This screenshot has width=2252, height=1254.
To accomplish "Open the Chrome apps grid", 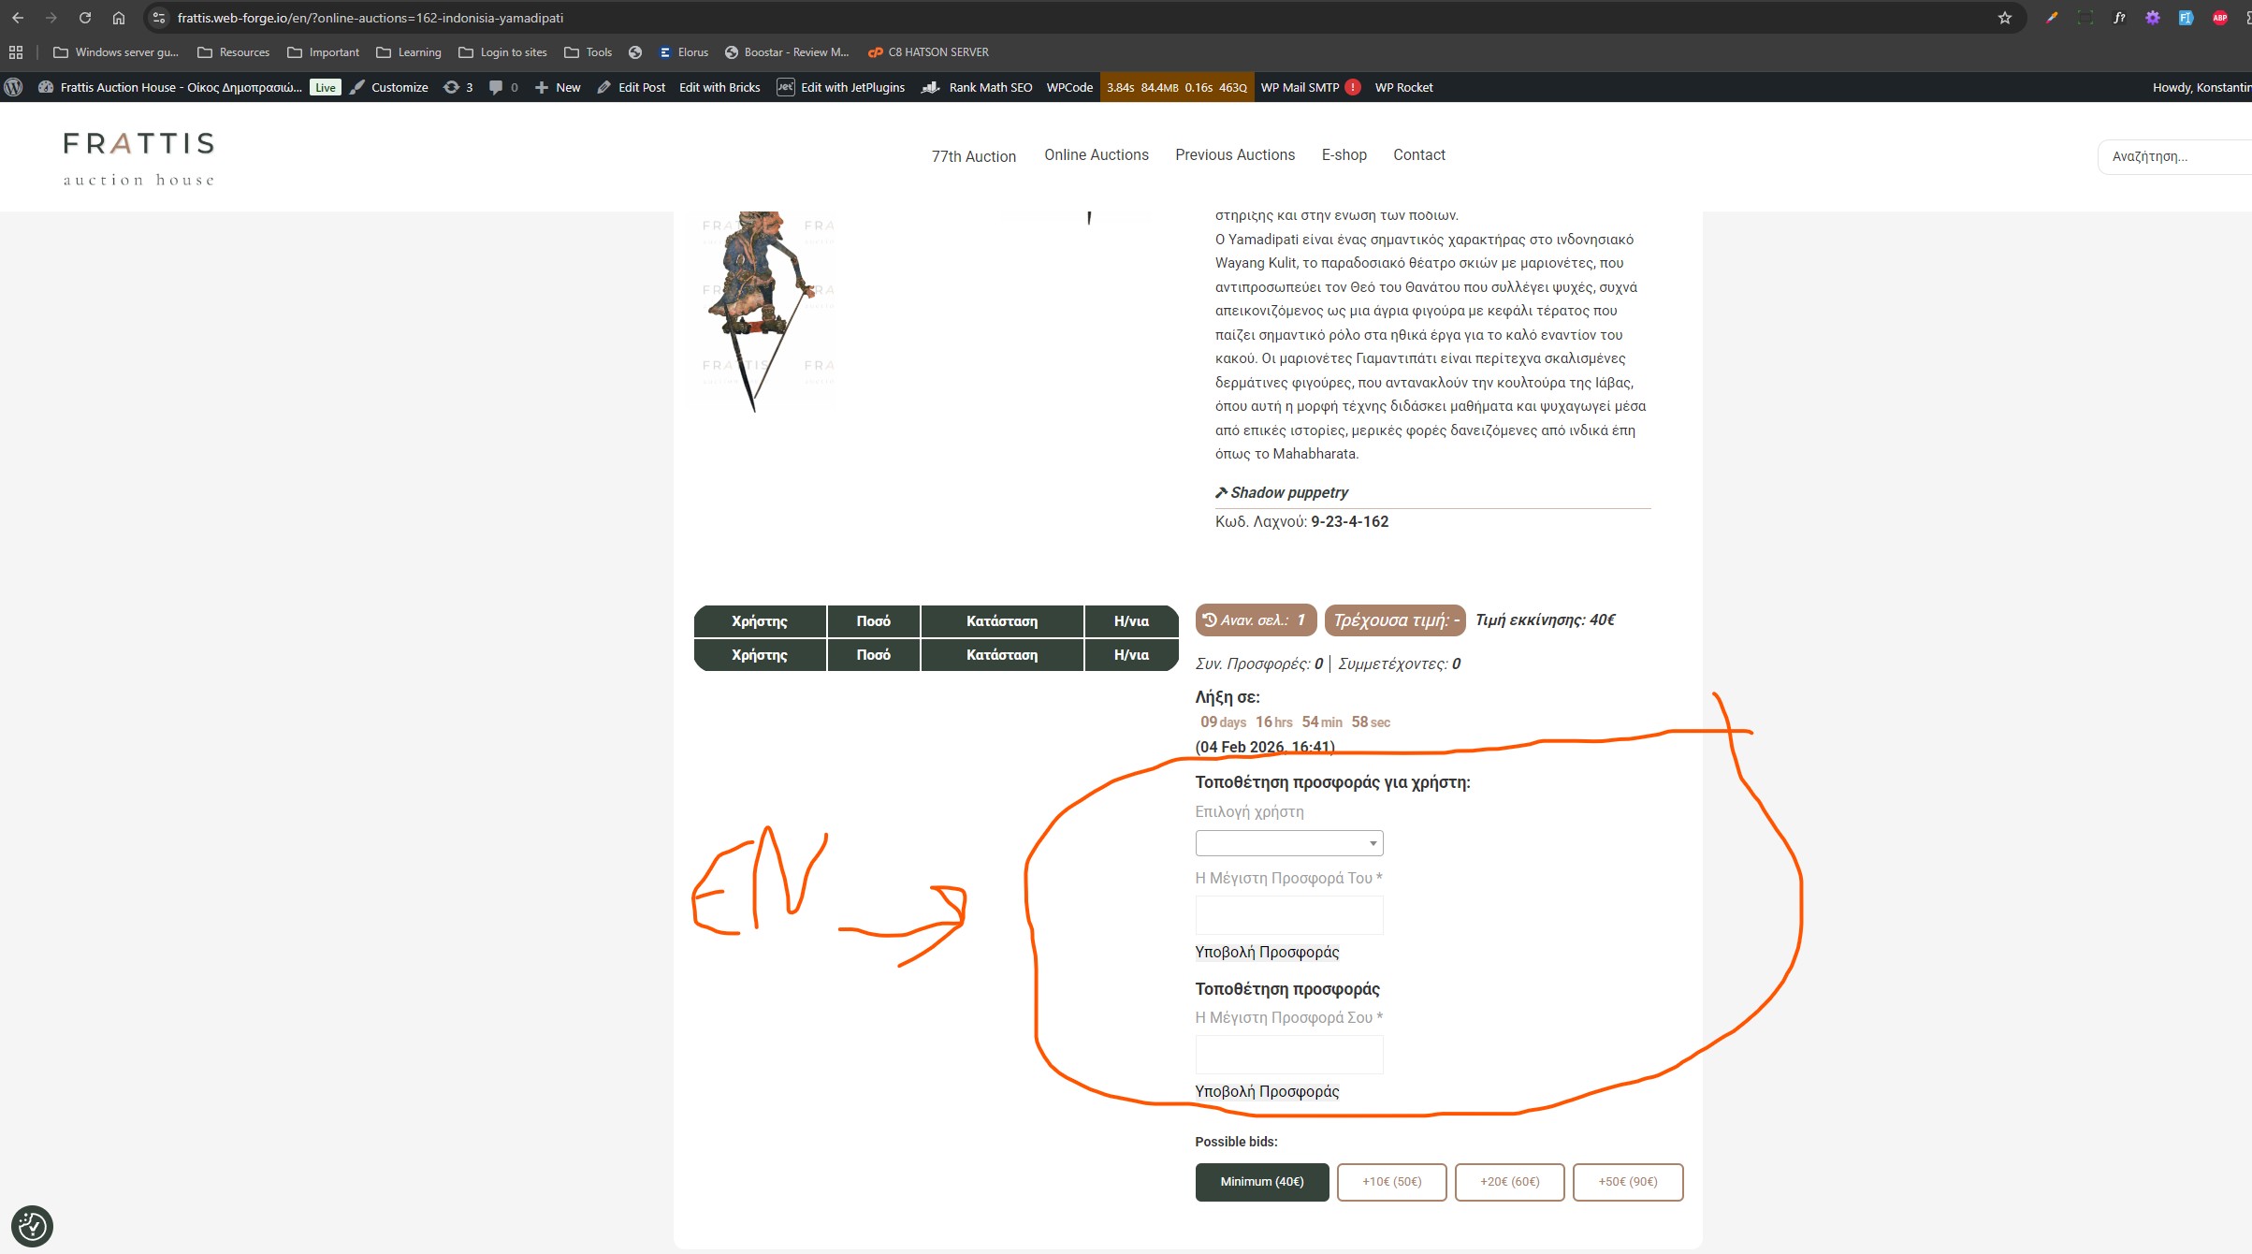I will (x=16, y=52).
